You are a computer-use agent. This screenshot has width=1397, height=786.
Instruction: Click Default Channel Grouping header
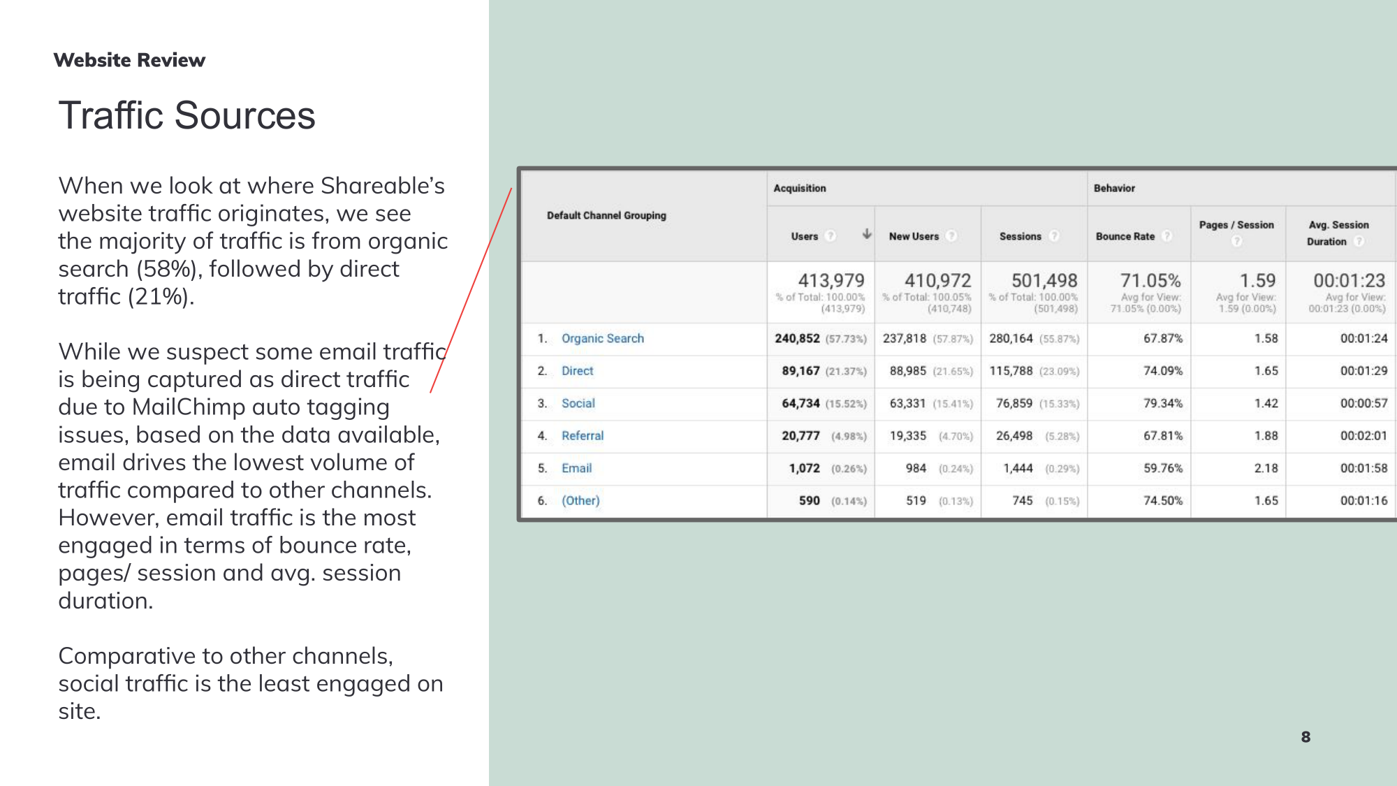[606, 215]
